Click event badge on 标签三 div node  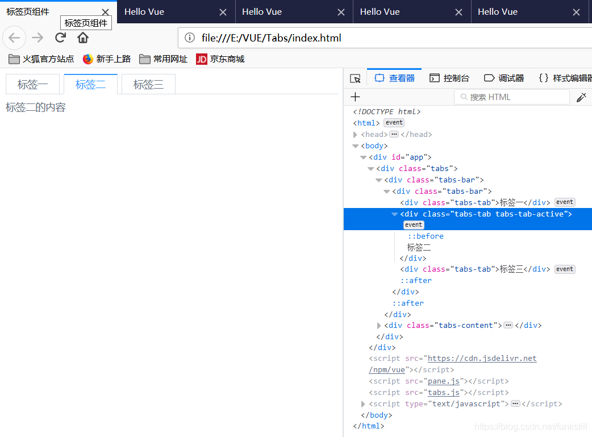click(x=564, y=269)
